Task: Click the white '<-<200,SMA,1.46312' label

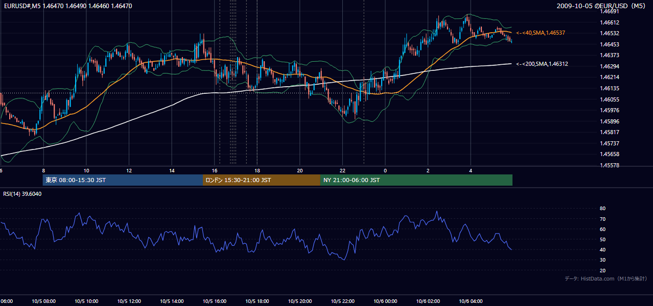Action: click(x=542, y=64)
